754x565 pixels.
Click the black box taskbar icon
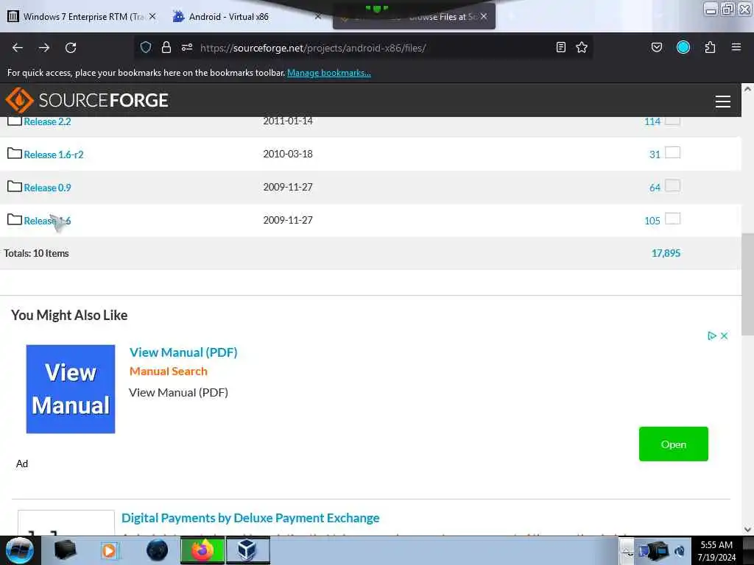click(66, 550)
